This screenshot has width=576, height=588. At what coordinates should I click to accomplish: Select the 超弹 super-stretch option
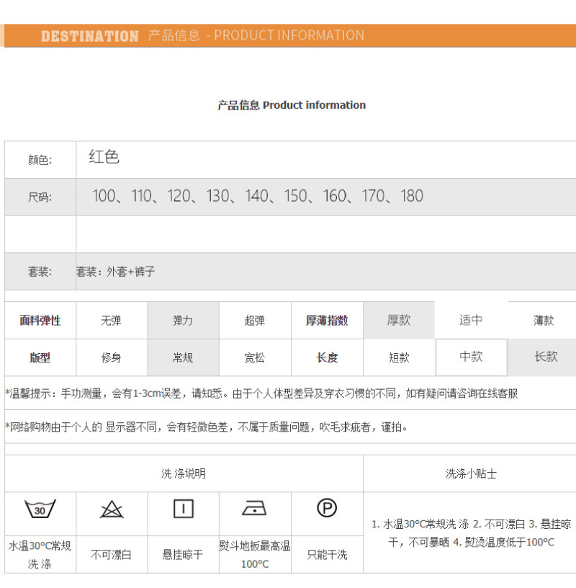click(x=255, y=321)
